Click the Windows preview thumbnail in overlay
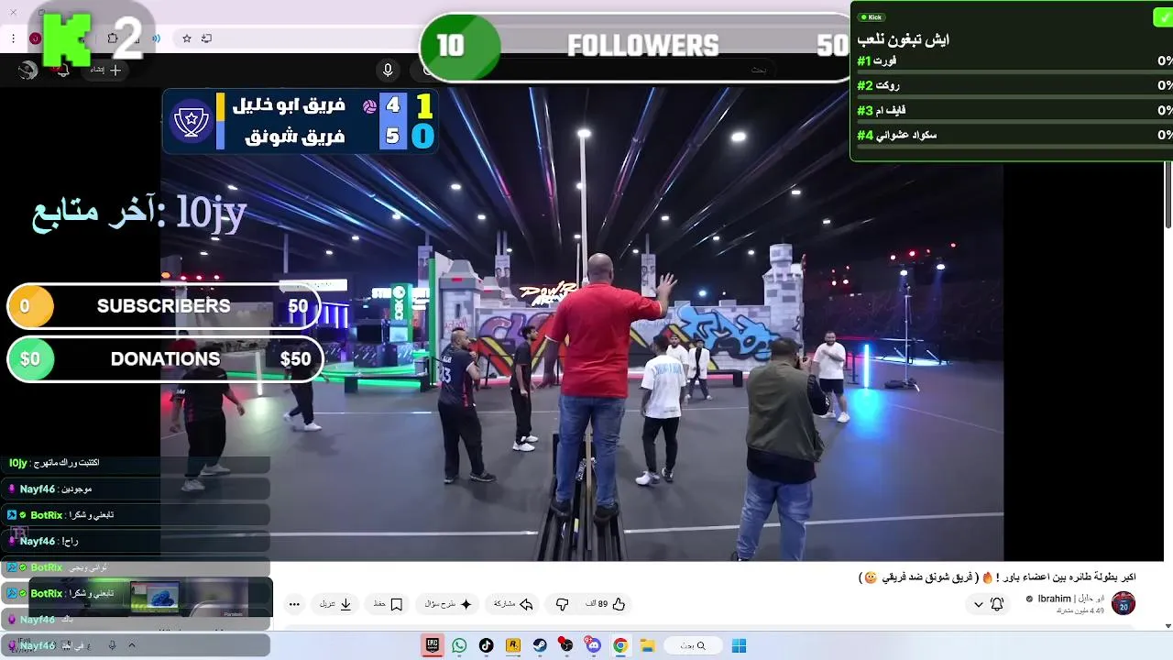Viewport: 1173px width, 660px height. pos(154,597)
